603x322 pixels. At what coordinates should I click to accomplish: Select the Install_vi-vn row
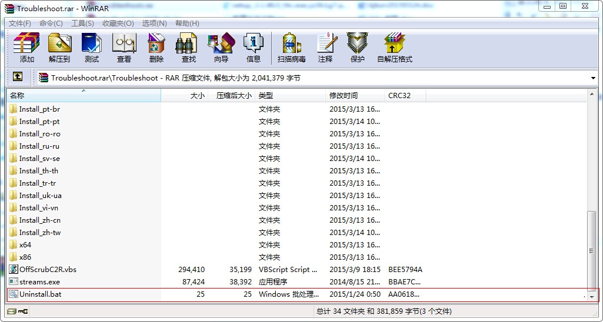[x=297, y=208]
